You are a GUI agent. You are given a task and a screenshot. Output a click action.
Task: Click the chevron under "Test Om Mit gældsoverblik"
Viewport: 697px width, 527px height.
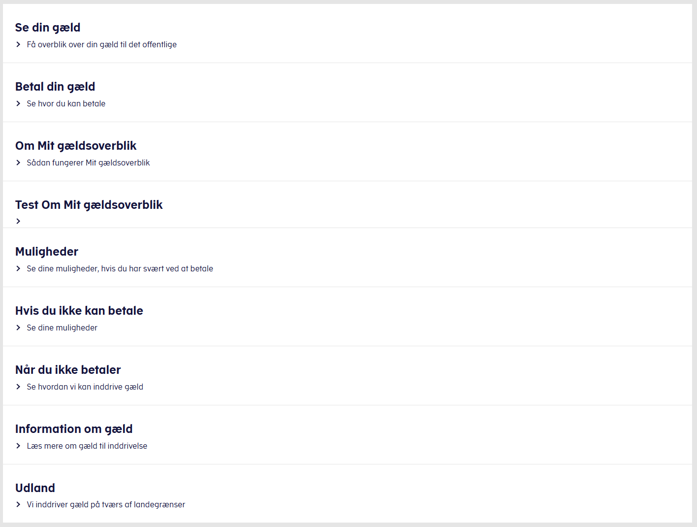tap(18, 221)
